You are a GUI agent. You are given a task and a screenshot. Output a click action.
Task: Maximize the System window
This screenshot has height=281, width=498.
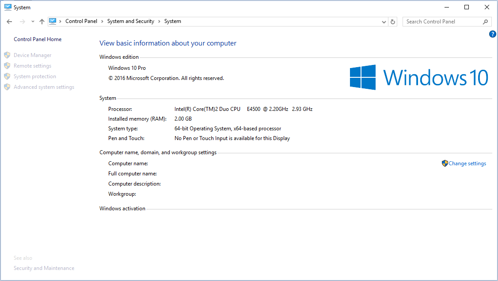point(467,7)
